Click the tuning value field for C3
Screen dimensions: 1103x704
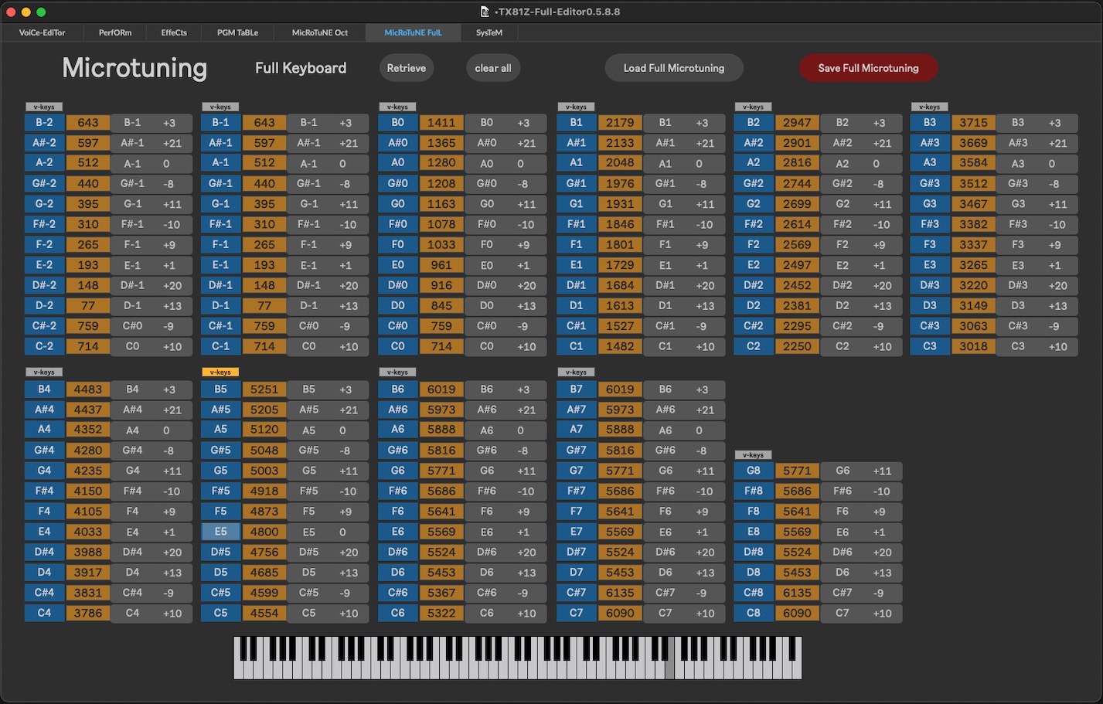point(973,346)
